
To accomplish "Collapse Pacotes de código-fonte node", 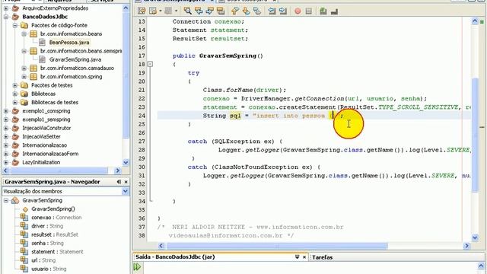I will (15, 25).
